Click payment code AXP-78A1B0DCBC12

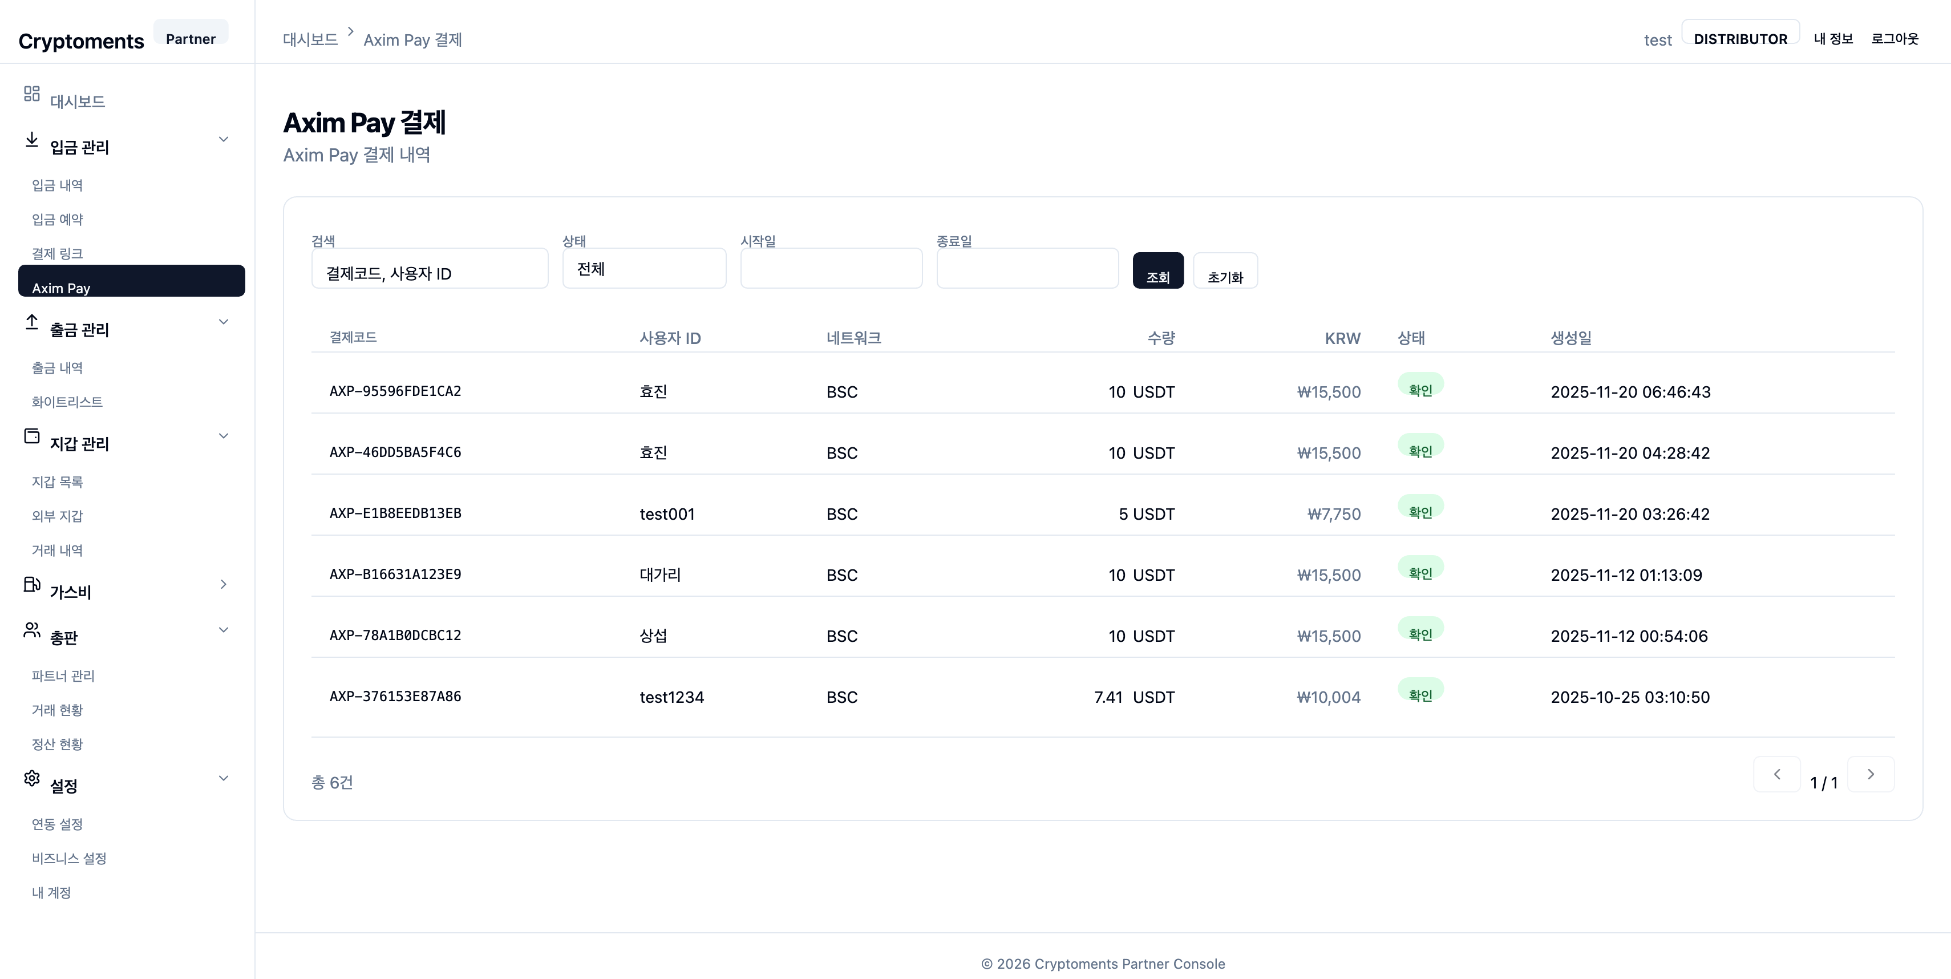point(395,636)
